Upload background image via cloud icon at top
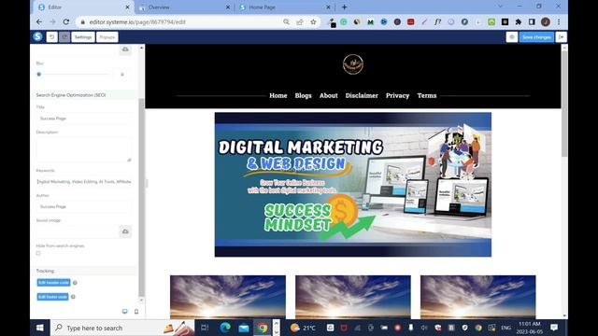598x336 pixels. [x=125, y=49]
